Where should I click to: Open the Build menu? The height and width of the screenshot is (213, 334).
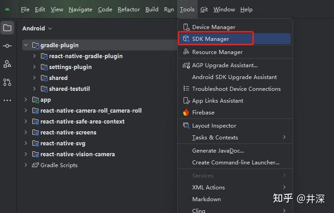152,10
